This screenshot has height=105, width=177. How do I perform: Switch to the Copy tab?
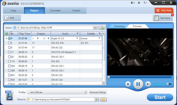(x=13, y=11)
